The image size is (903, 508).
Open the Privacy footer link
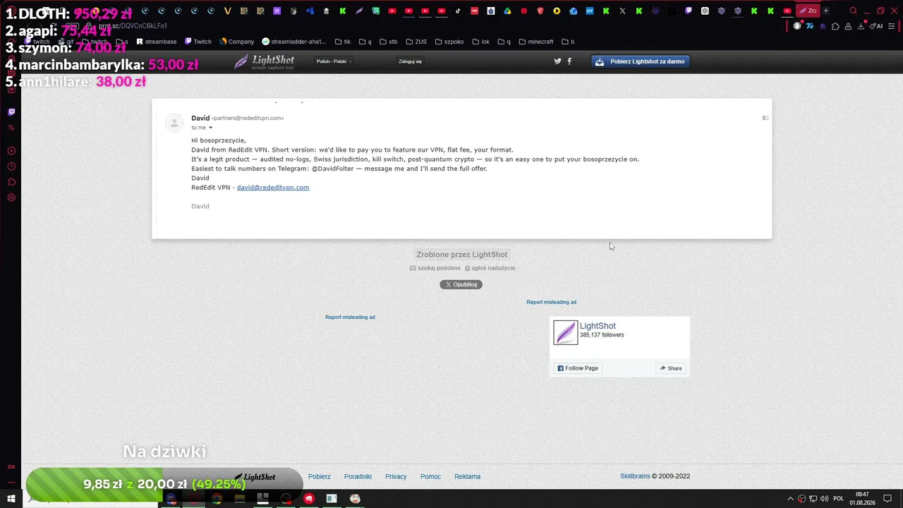pos(396,476)
